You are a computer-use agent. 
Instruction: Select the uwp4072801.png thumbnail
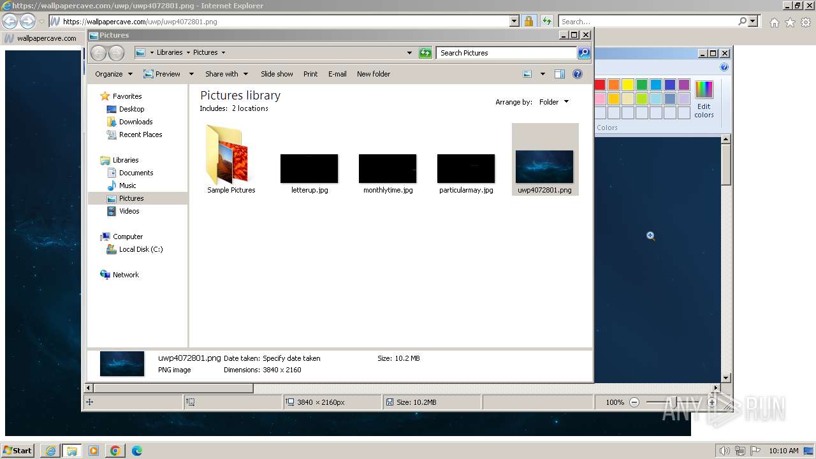[x=544, y=167]
